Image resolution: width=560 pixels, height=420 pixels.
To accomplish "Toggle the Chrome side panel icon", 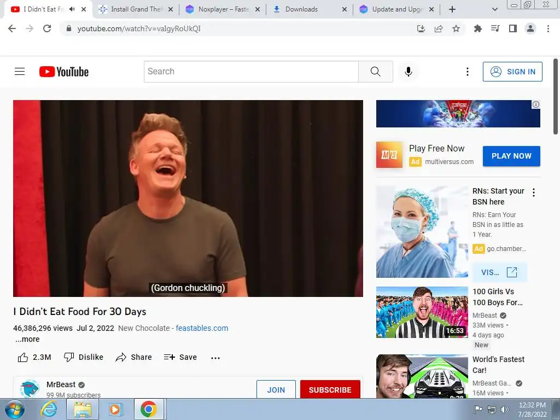I will 513,28.
